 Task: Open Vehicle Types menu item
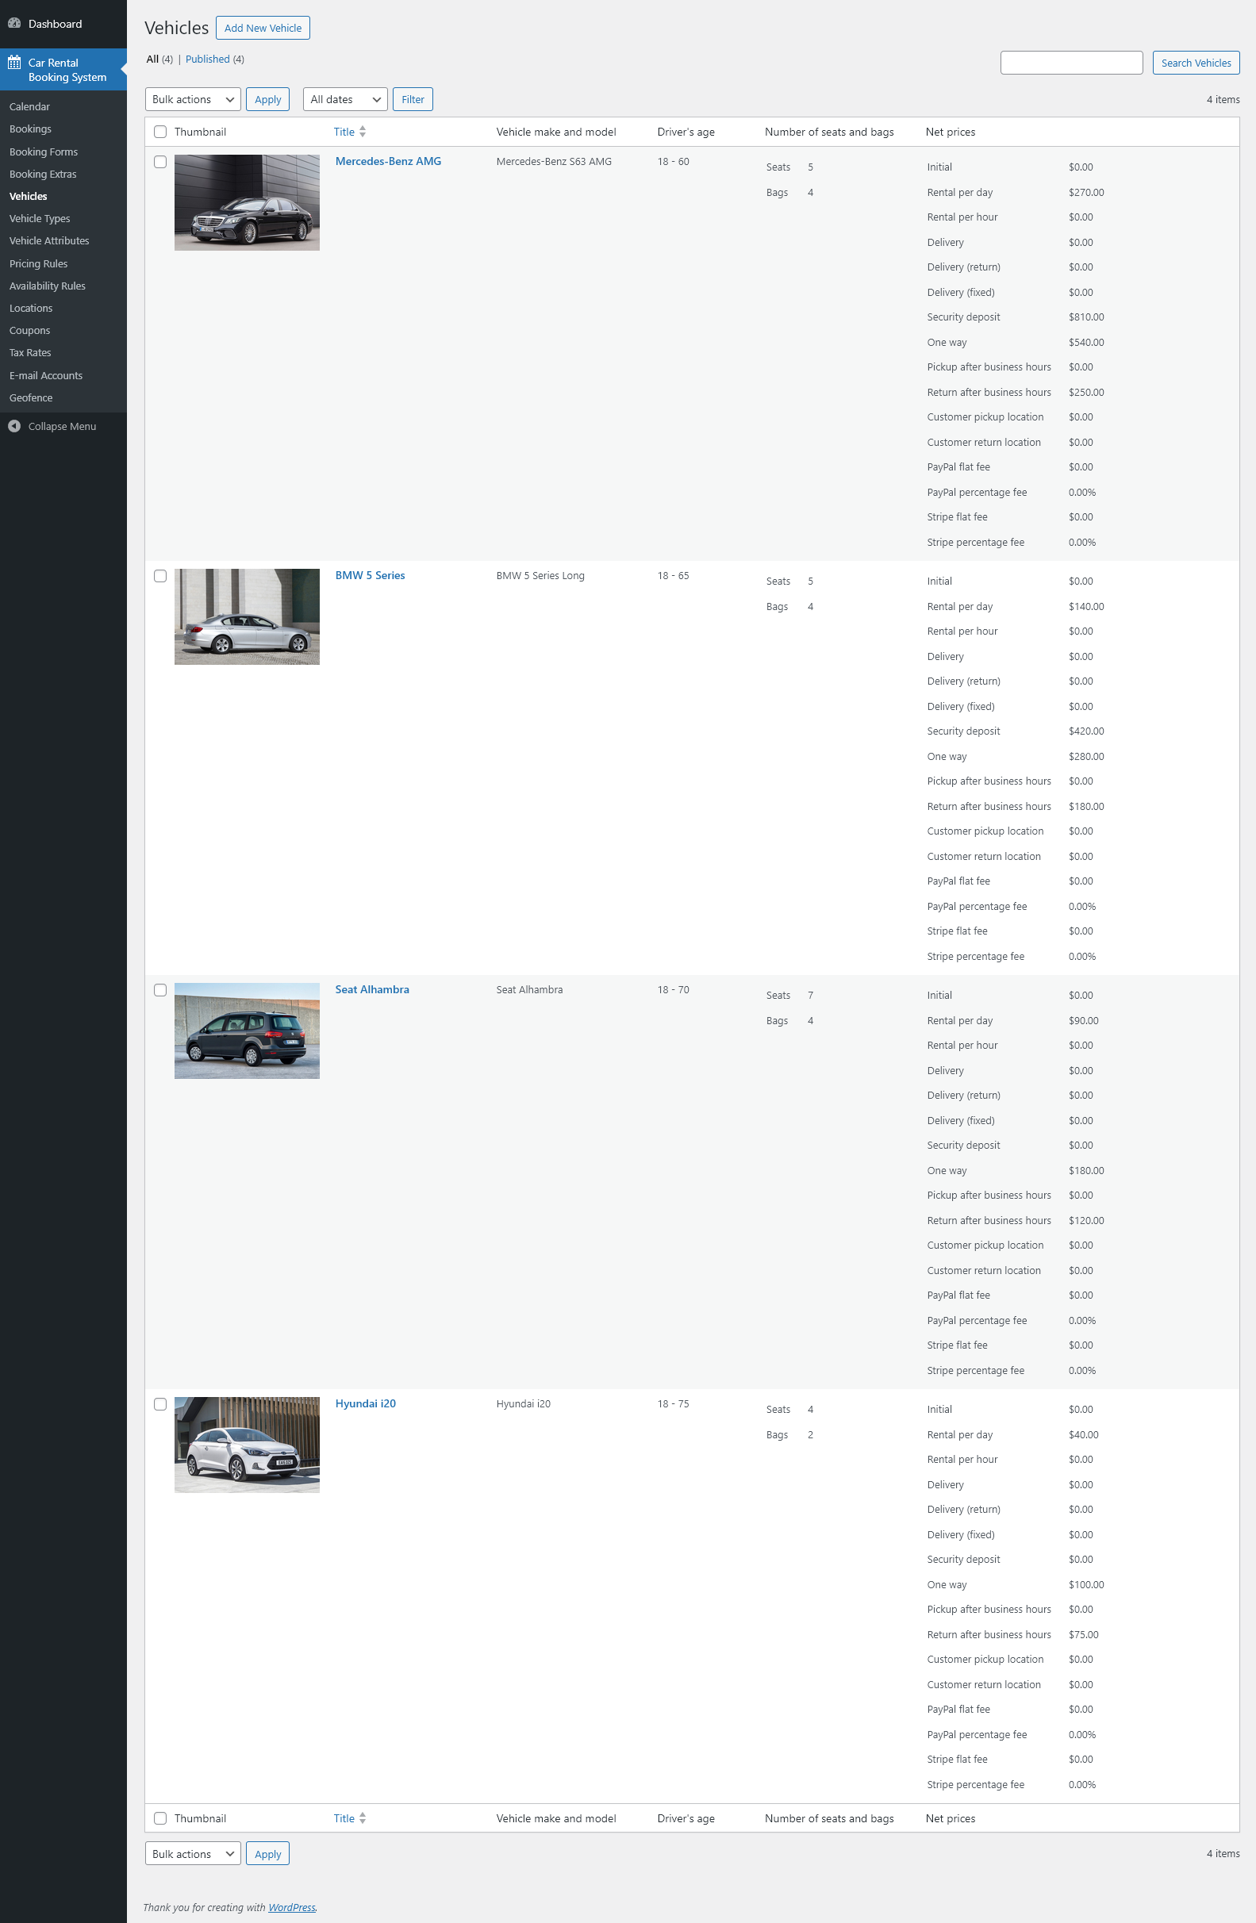(x=40, y=218)
